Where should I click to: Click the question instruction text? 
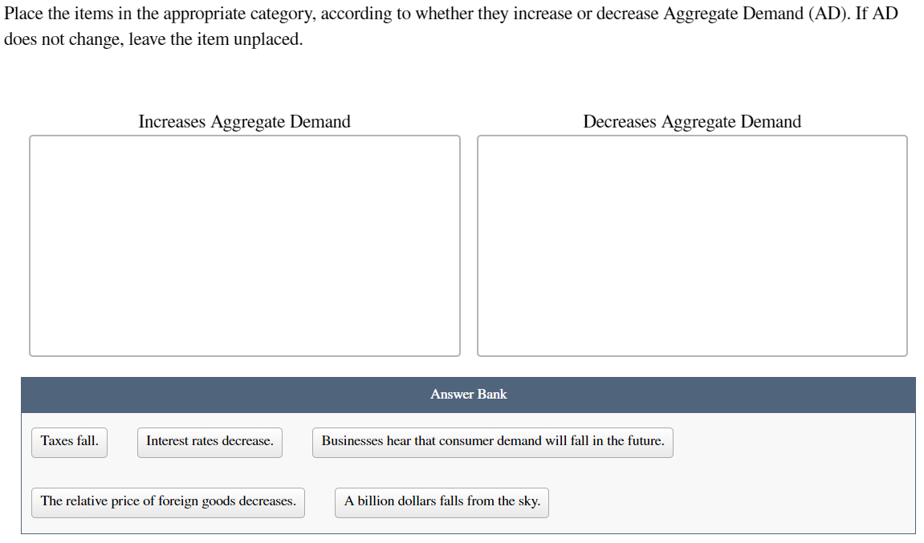pyautogui.click(x=451, y=26)
